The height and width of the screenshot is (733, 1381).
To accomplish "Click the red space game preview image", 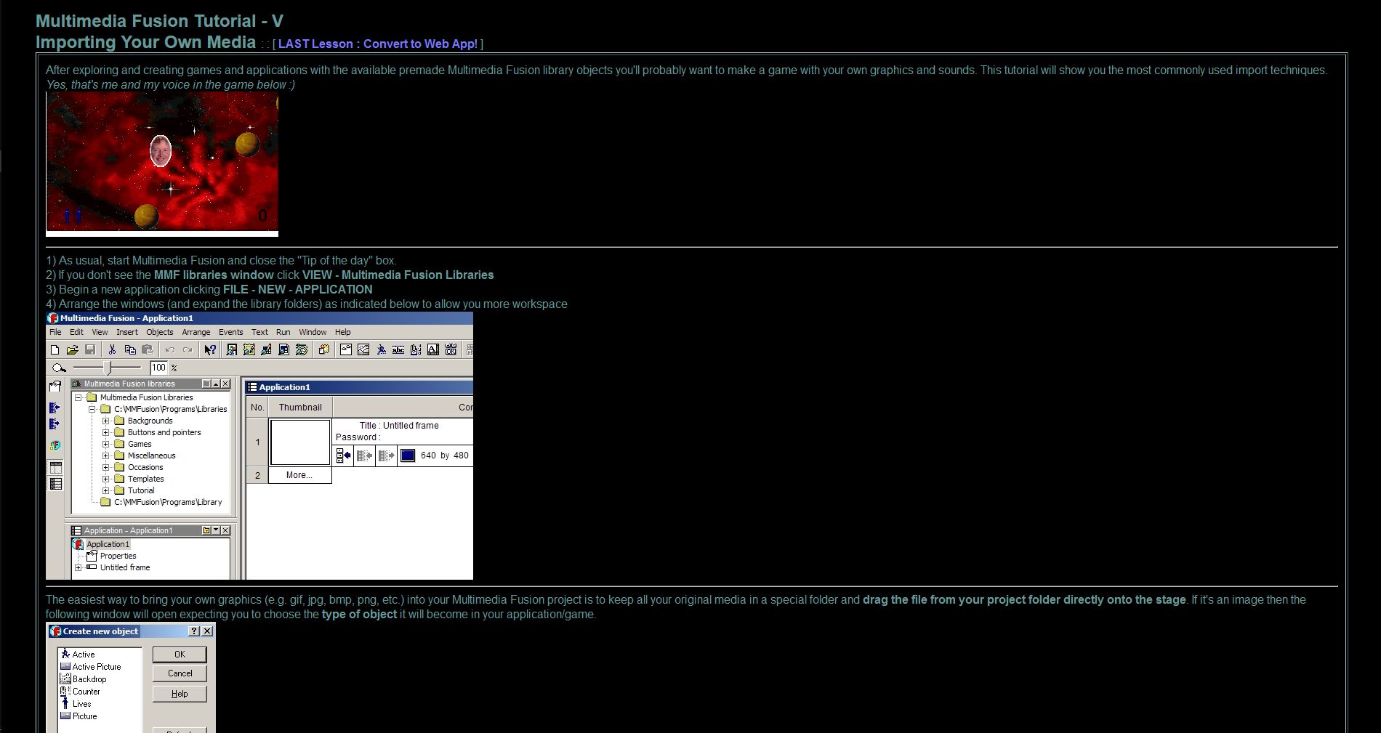I will coord(162,163).
